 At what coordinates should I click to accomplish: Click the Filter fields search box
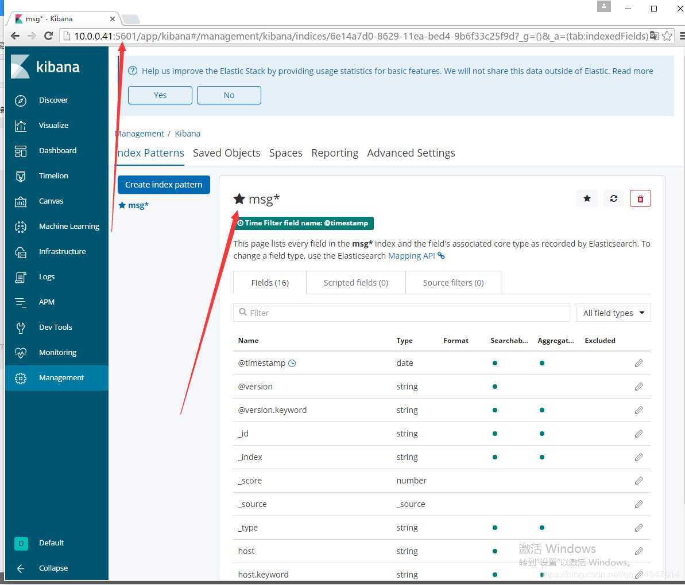click(401, 313)
